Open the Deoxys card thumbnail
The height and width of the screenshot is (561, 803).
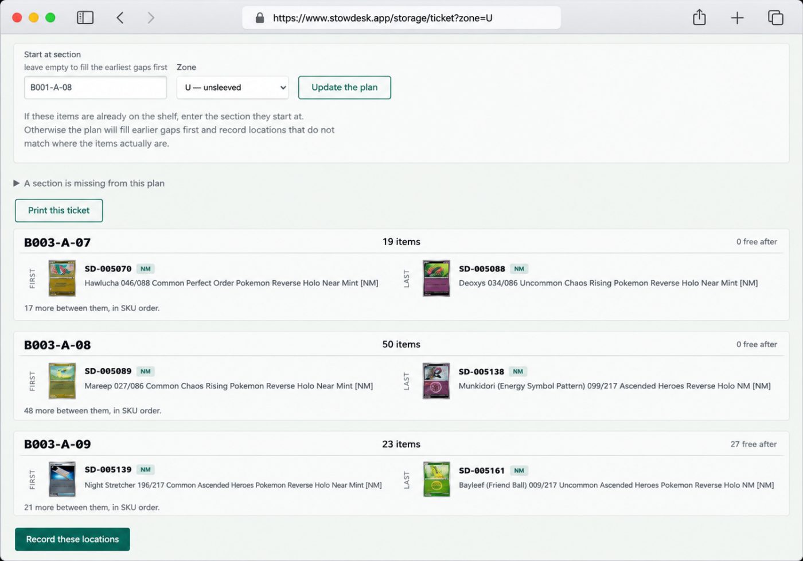pyautogui.click(x=436, y=278)
